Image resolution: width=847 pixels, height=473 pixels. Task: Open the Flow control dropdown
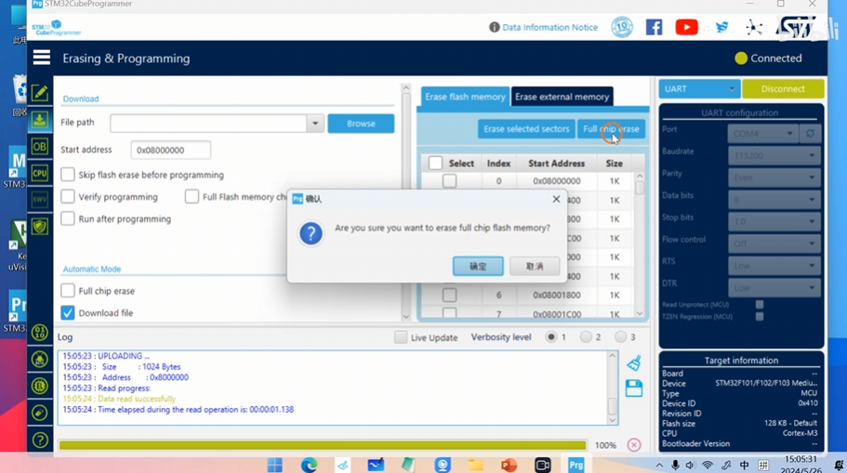click(774, 243)
